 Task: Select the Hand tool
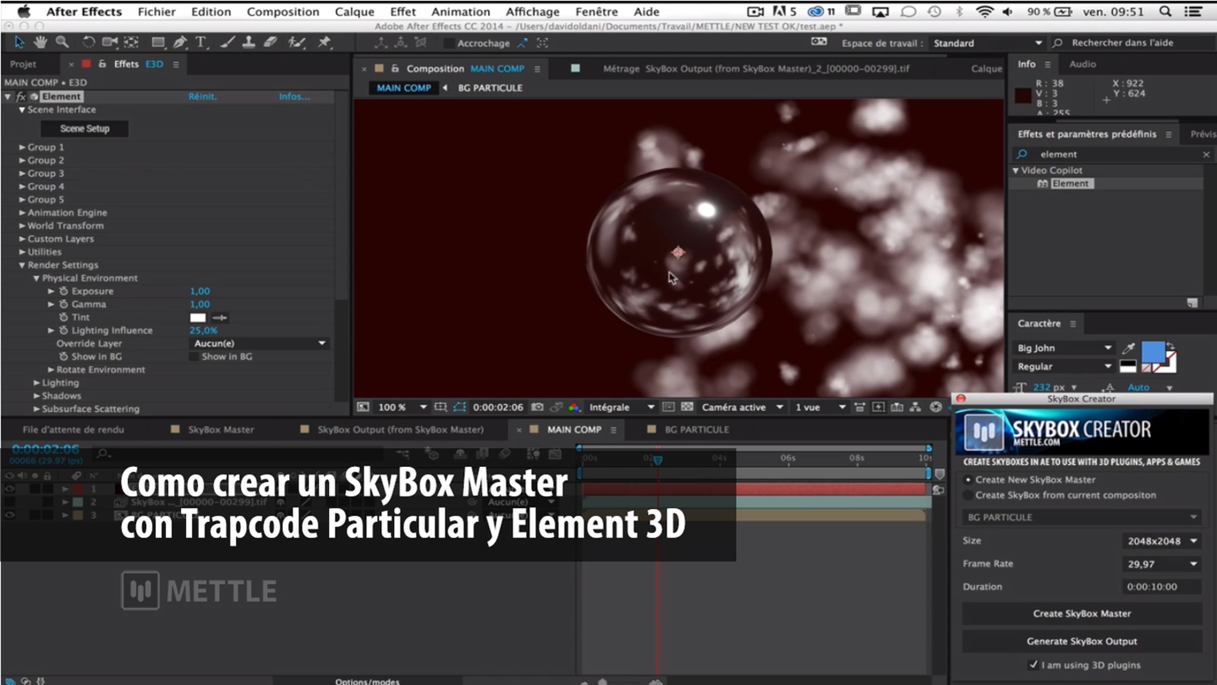[40, 43]
